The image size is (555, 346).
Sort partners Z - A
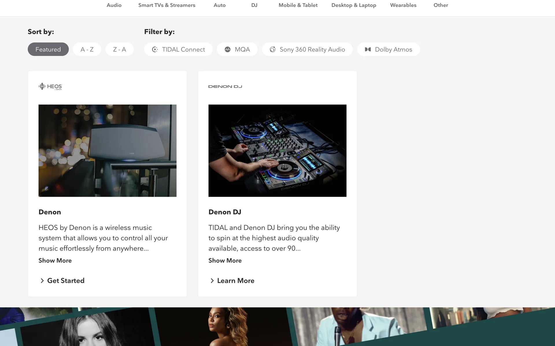coord(119,49)
